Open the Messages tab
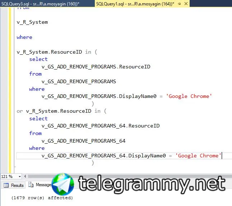 (40, 185)
